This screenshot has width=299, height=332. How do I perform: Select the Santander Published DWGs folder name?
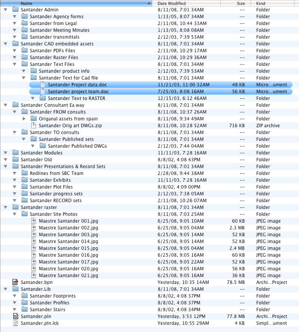pyautogui.click(x=77, y=146)
